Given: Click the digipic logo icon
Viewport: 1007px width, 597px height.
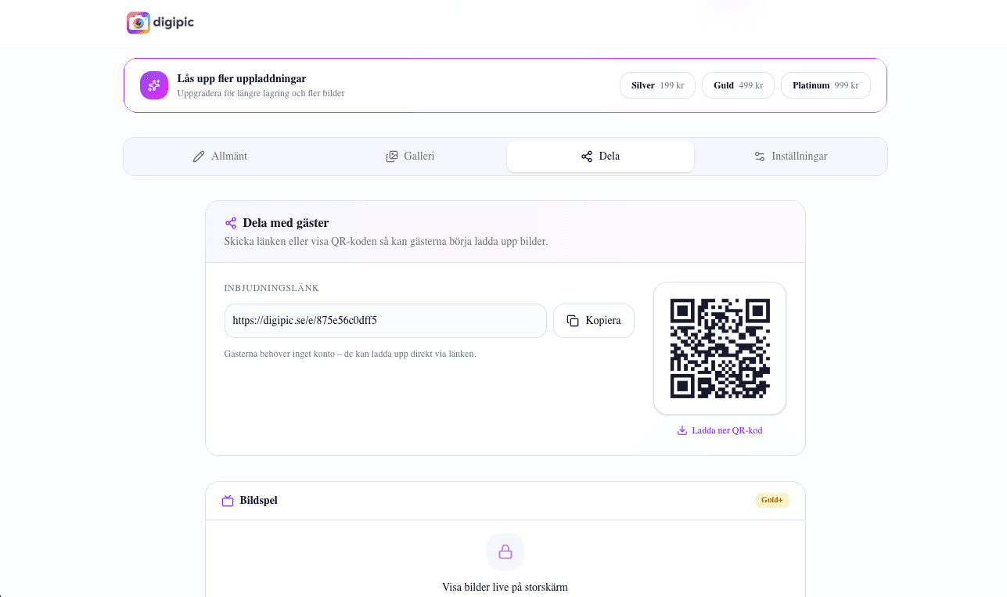Looking at the screenshot, I should pyautogui.click(x=138, y=23).
